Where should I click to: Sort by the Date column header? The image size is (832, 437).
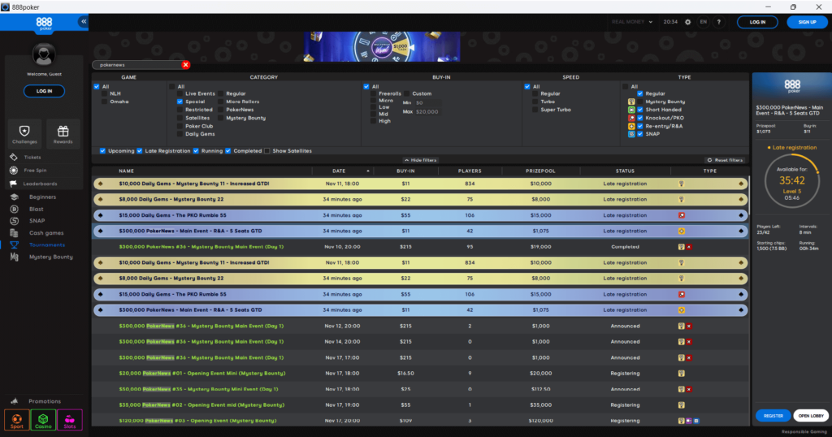339,171
